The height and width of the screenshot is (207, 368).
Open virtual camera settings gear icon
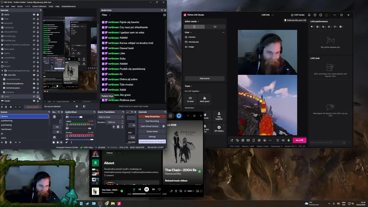click(164, 126)
